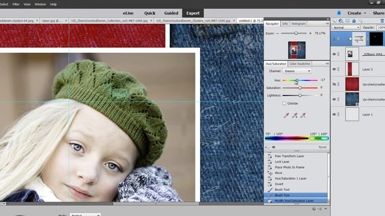The height and width of the screenshot is (216, 385).
Task: Click the Navigator preview thumbnail
Action: pos(297,50)
